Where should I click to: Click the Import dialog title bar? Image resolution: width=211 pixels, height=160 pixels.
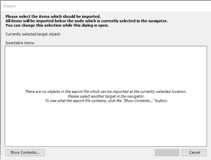(108, 6)
